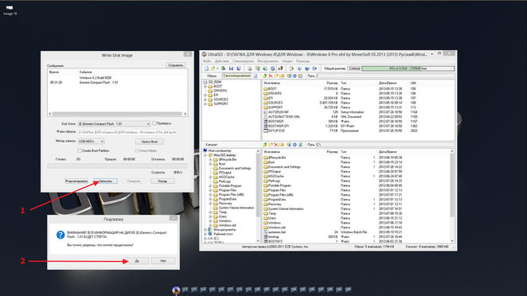
Task: Open the Самозагрузка menu
Action: coord(243,61)
